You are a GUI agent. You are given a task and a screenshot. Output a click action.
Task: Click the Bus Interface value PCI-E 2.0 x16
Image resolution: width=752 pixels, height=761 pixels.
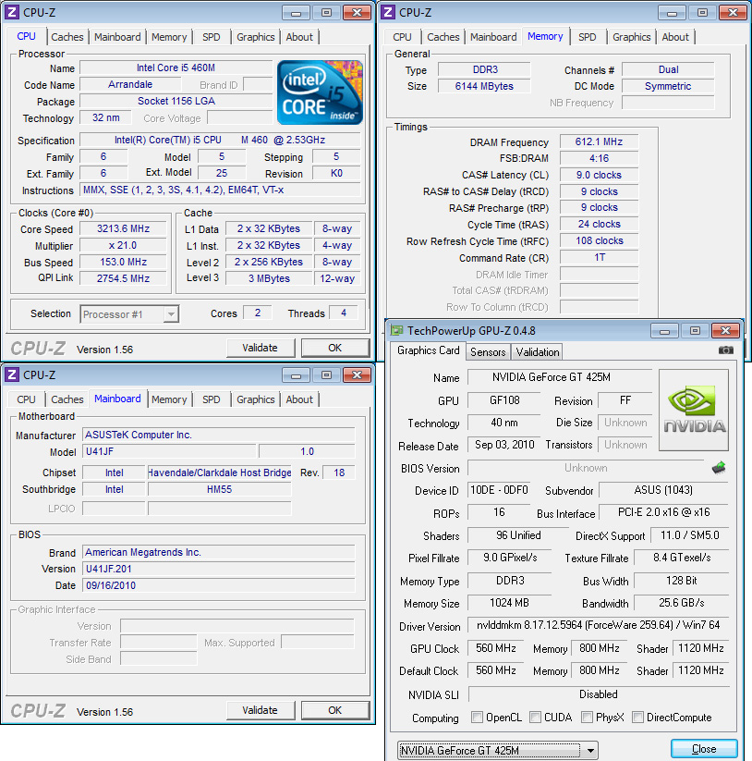664,512
